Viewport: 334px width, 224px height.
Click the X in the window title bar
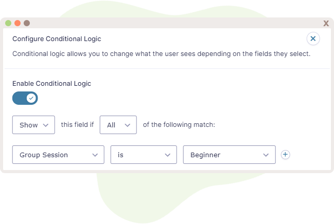(326, 23)
